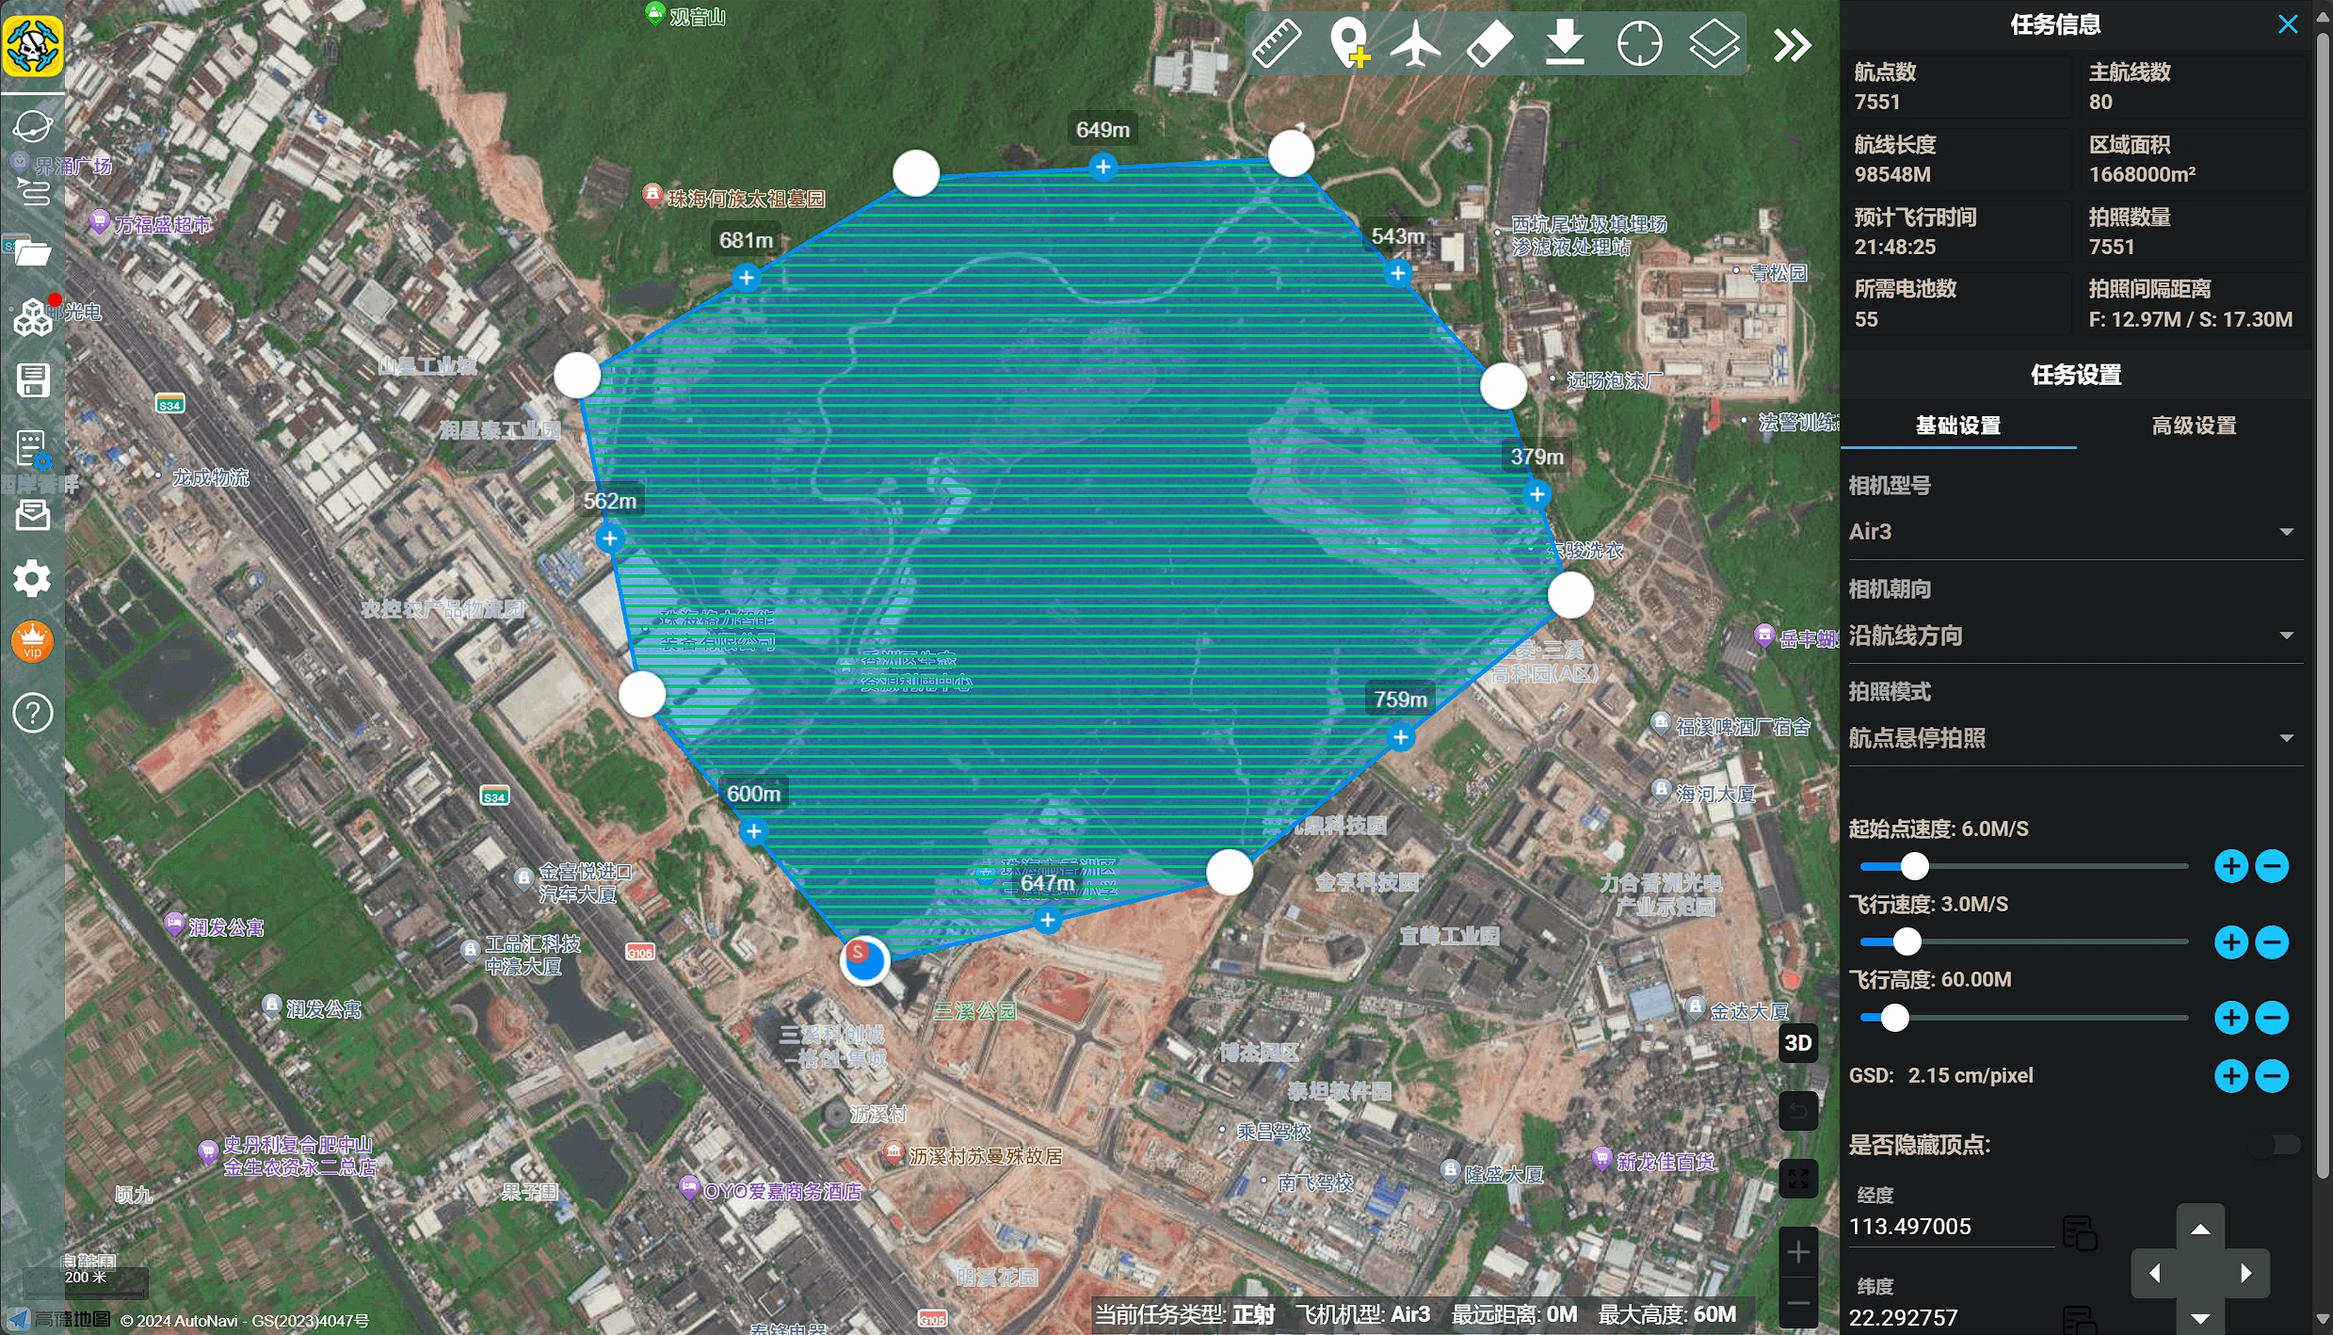Click the undo arrow button on map
The width and height of the screenshot is (2333, 1335).
[x=1798, y=1111]
